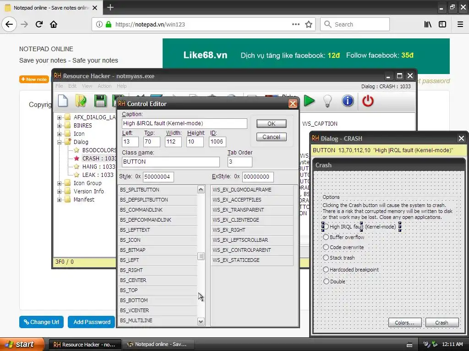
Task: Click the Colors... button in Crash dialog
Action: click(x=405, y=323)
